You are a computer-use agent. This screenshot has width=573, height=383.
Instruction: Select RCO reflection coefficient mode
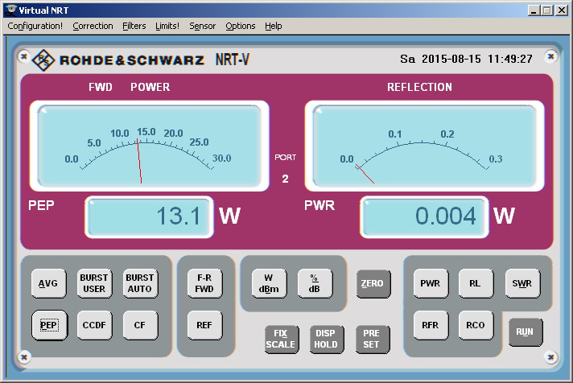click(x=476, y=325)
